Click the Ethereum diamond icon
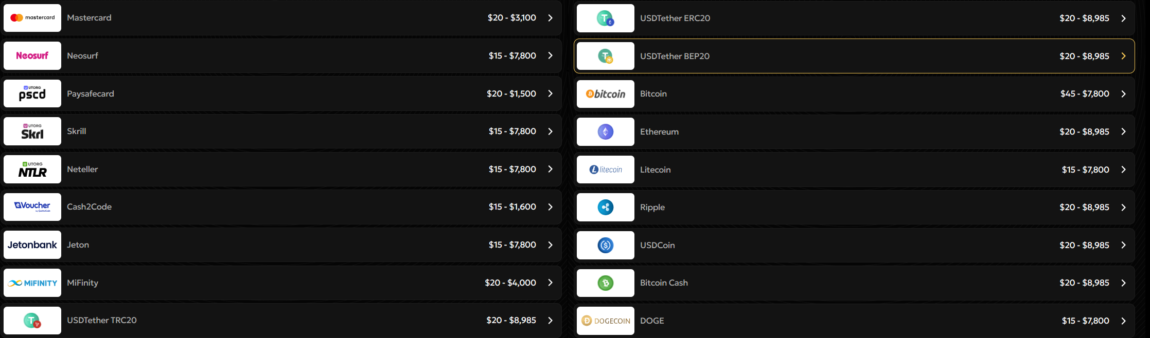This screenshot has height=338, width=1150. point(606,132)
